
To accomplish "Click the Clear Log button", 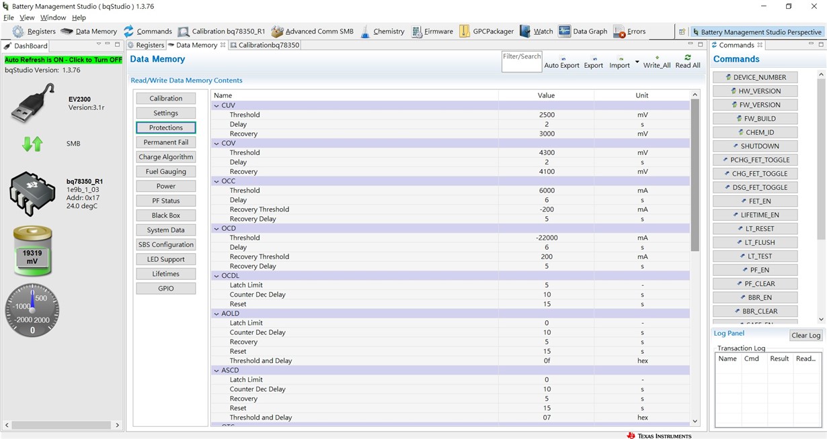I will [x=805, y=336].
